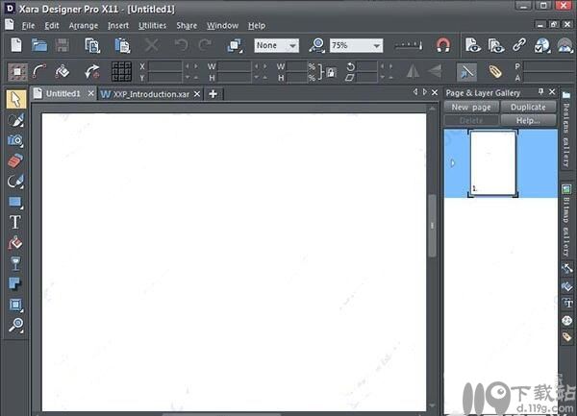577x416 pixels.
Task: Click the Redo arrow icon
Action: click(x=204, y=45)
